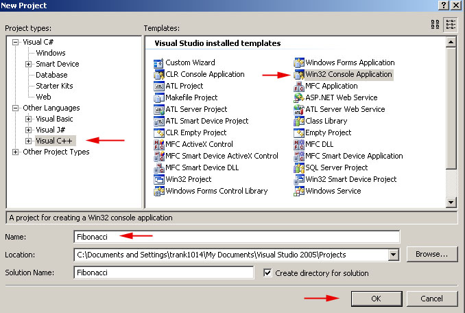Click the Windows Forms Control Library icon
The width and height of the screenshot is (465, 313).
tap(158, 191)
